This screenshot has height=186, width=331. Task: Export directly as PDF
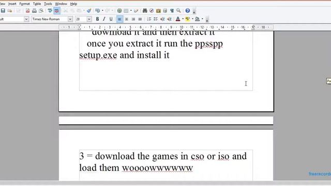coord(27,10)
